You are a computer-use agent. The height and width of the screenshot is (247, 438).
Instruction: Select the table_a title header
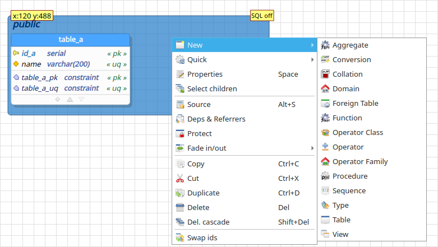[71, 40]
